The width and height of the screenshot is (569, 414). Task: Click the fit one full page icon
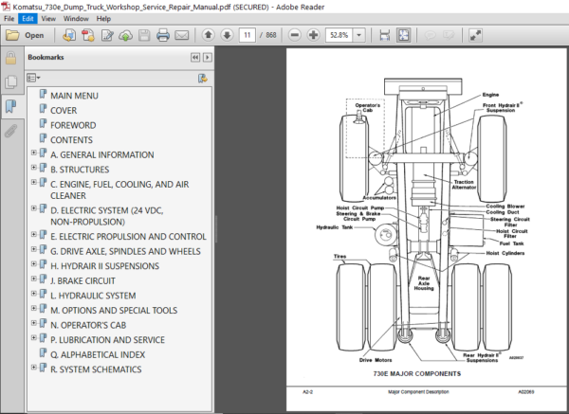404,35
